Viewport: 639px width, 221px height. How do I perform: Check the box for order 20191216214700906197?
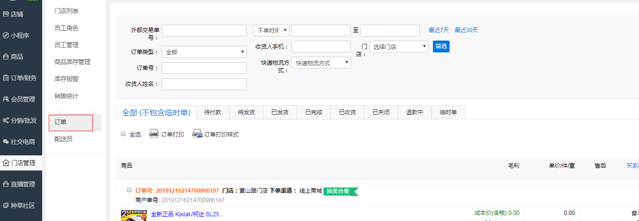[x=129, y=190]
